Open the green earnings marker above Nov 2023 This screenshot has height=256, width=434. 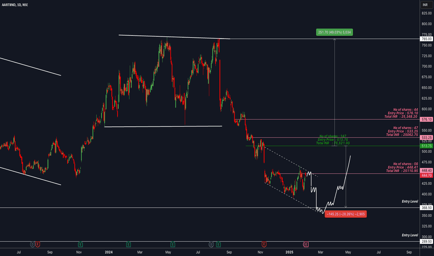tap(80, 244)
